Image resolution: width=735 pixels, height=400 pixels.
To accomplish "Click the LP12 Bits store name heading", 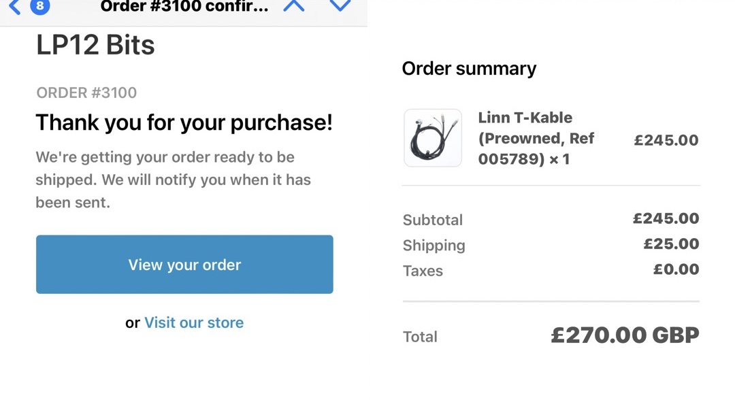I will [x=95, y=45].
